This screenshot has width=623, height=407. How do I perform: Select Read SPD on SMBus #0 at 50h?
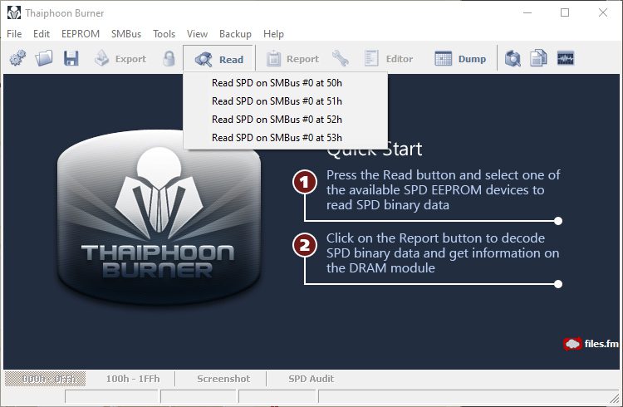coord(277,83)
